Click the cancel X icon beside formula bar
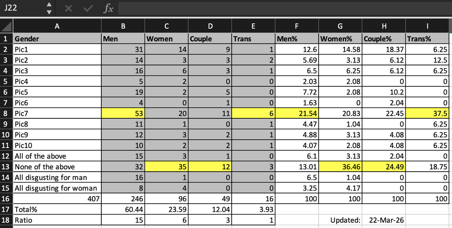This screenshot has width=452, height=228. [69, 8]
